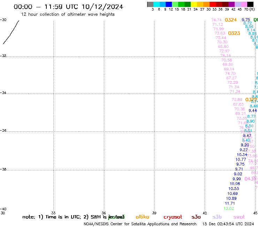Click the "70 (ft)" scale label
Viewport: 258px width, 227px height.
[x=249, y=9]
